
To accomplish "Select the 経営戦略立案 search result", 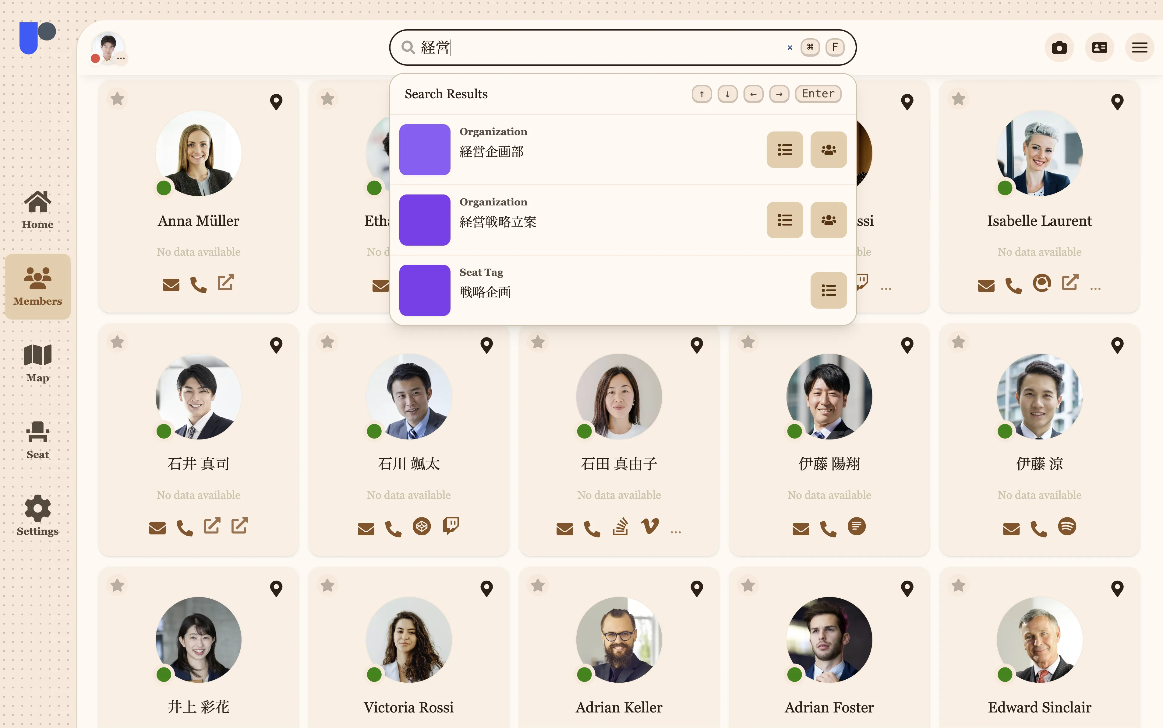I will click(622, 220).
